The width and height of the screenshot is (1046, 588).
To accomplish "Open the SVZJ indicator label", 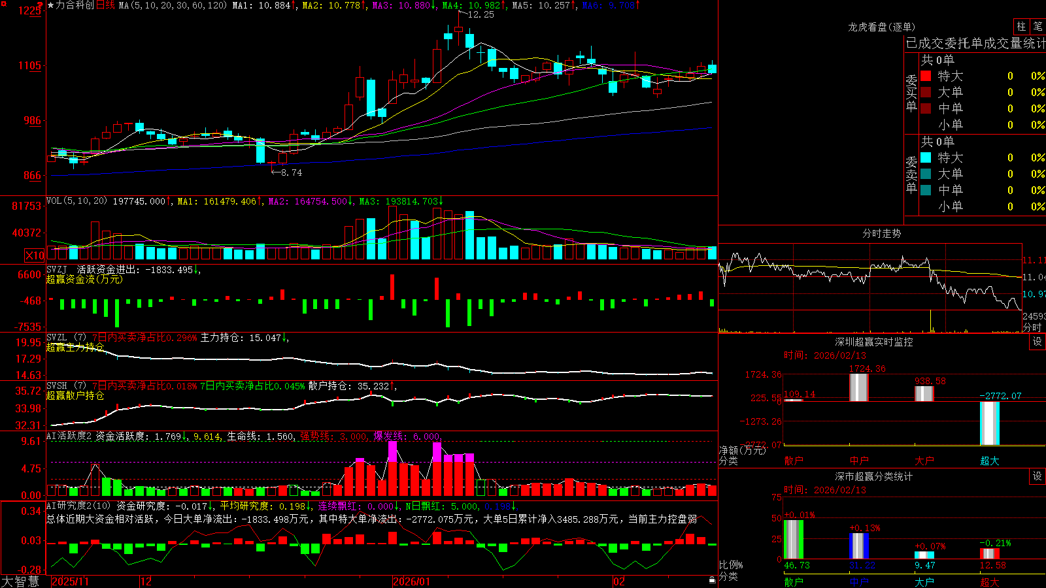I will [x=57, y=269].
